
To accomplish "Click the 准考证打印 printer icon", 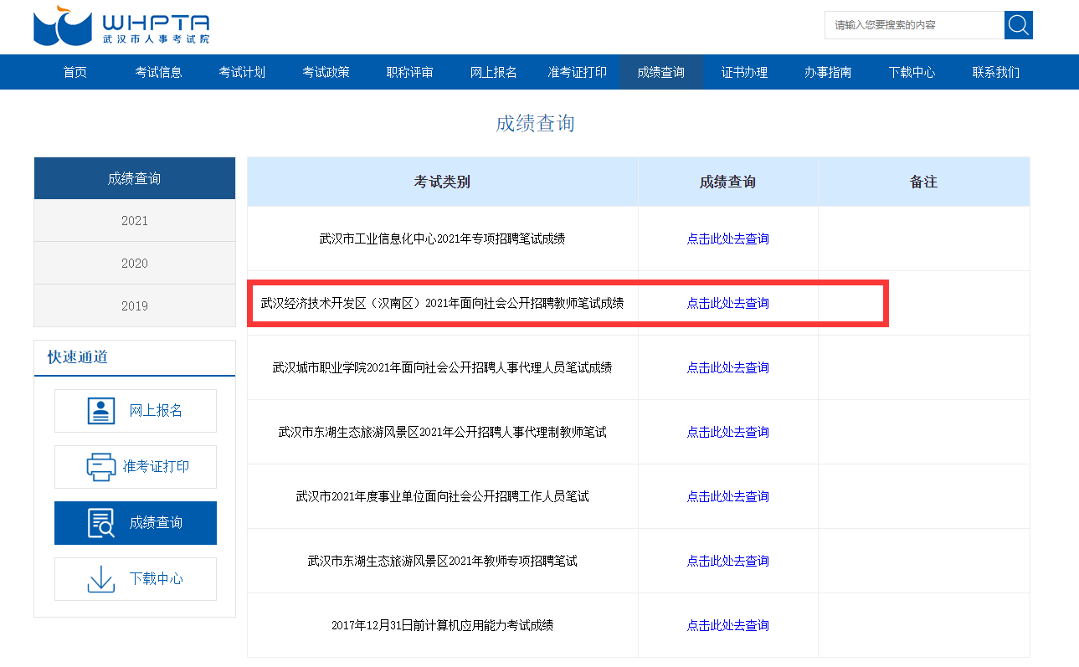I will (101, 467).
